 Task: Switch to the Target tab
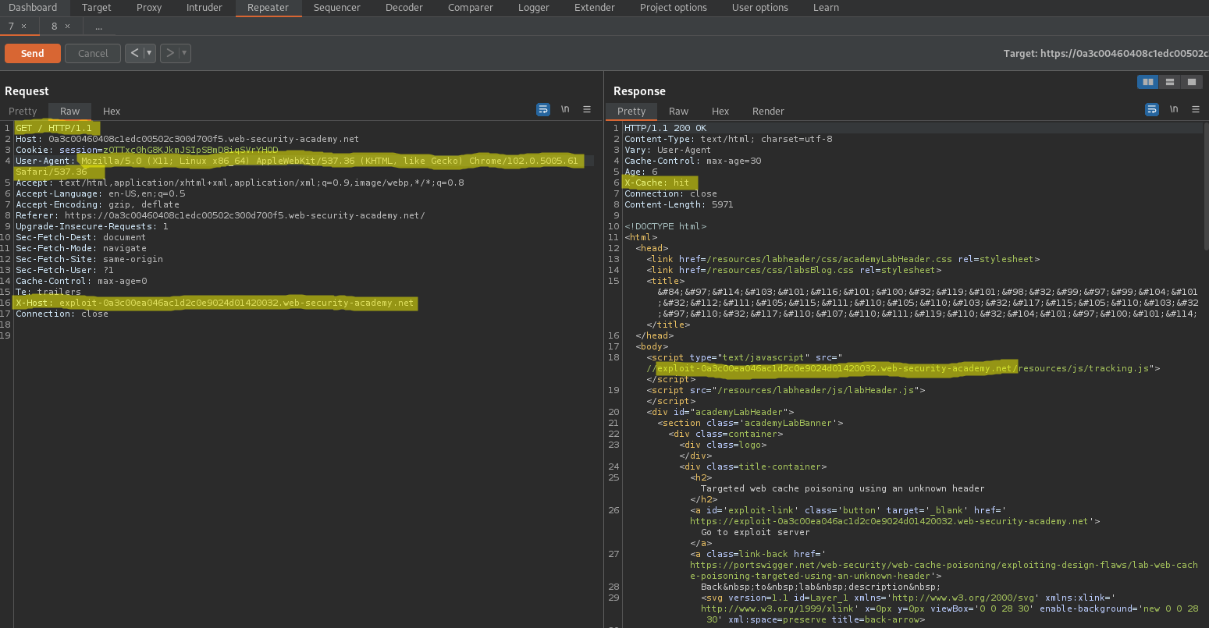[97, 8]
